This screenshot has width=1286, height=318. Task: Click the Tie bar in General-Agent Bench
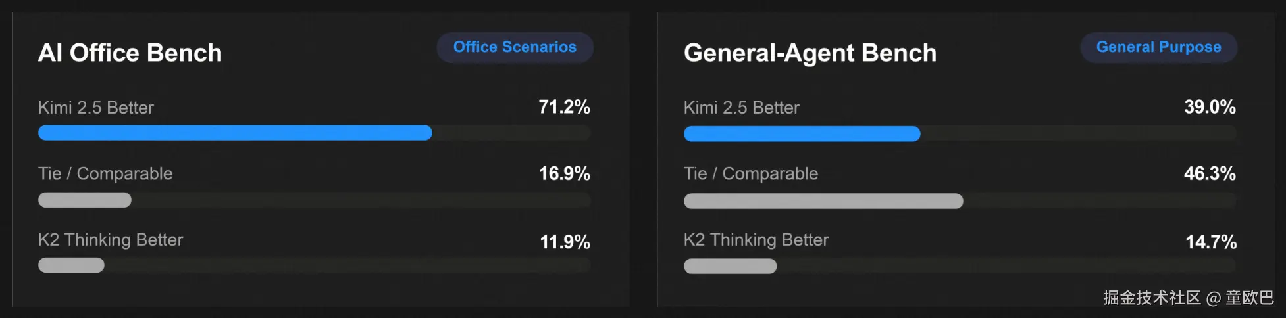823,201
